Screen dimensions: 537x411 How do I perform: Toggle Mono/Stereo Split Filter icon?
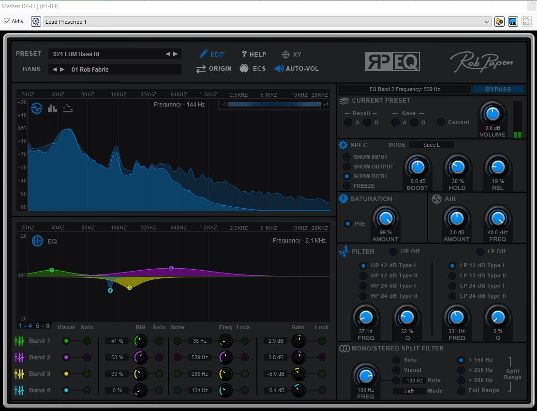[344, 348]
